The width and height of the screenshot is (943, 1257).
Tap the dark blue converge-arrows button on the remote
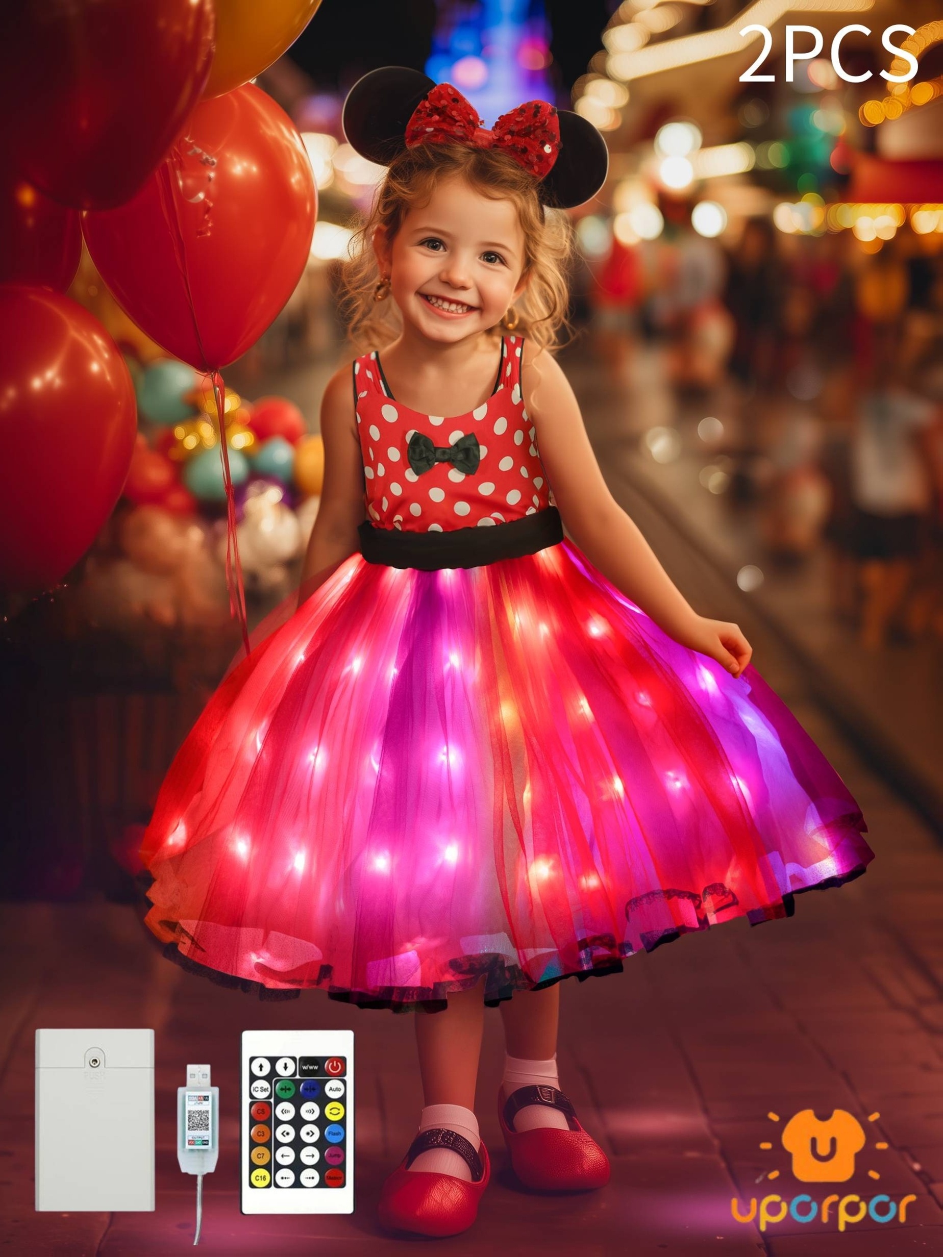[x=310, y=1089]
